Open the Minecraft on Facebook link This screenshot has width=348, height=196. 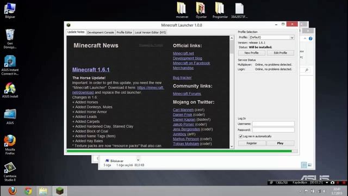[191, 63]
